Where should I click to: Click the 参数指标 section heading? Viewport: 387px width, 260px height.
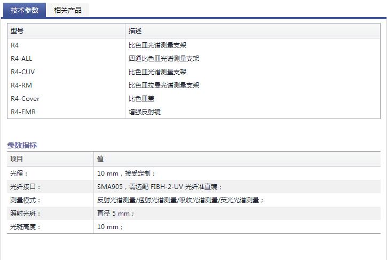point(22,145)
